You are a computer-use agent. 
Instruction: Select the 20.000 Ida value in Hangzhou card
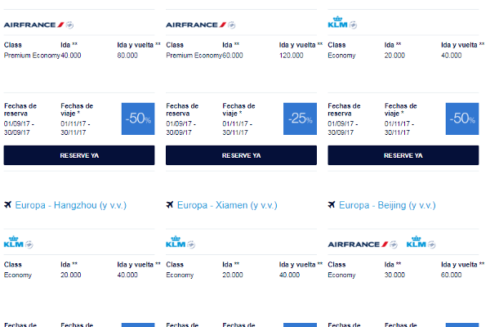click(71, 275)
